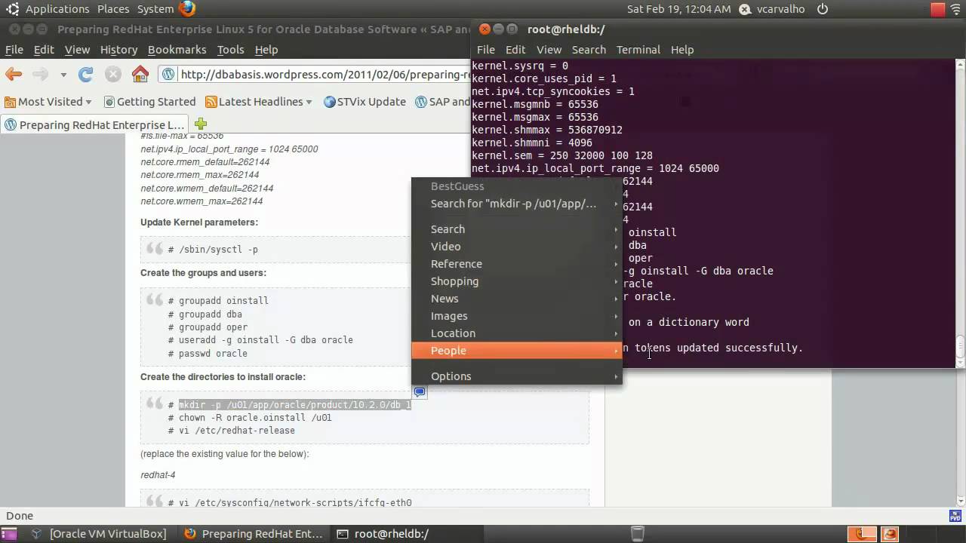Click the Firefox URL address field

(x=325, y=74)
